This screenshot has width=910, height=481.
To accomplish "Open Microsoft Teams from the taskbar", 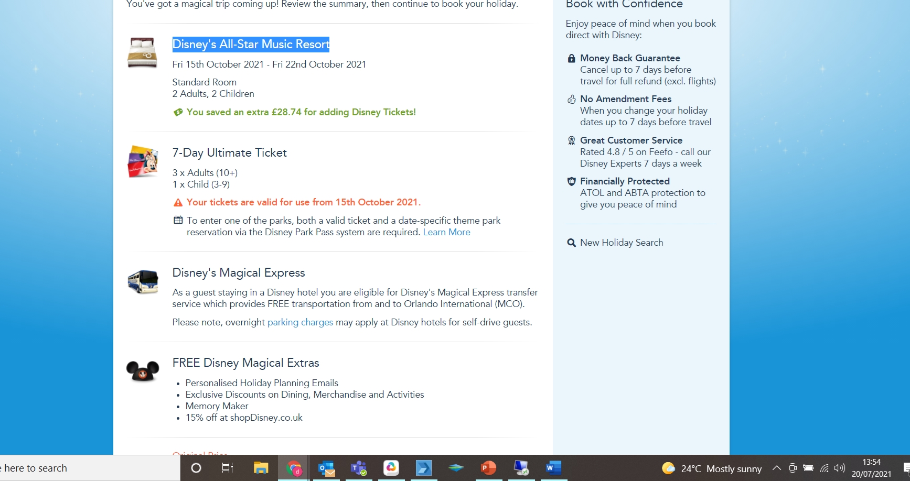I will pos(359,468).
